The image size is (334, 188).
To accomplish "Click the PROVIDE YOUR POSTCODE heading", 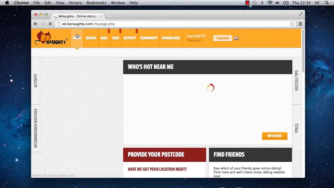I will (x=156, y=155).
